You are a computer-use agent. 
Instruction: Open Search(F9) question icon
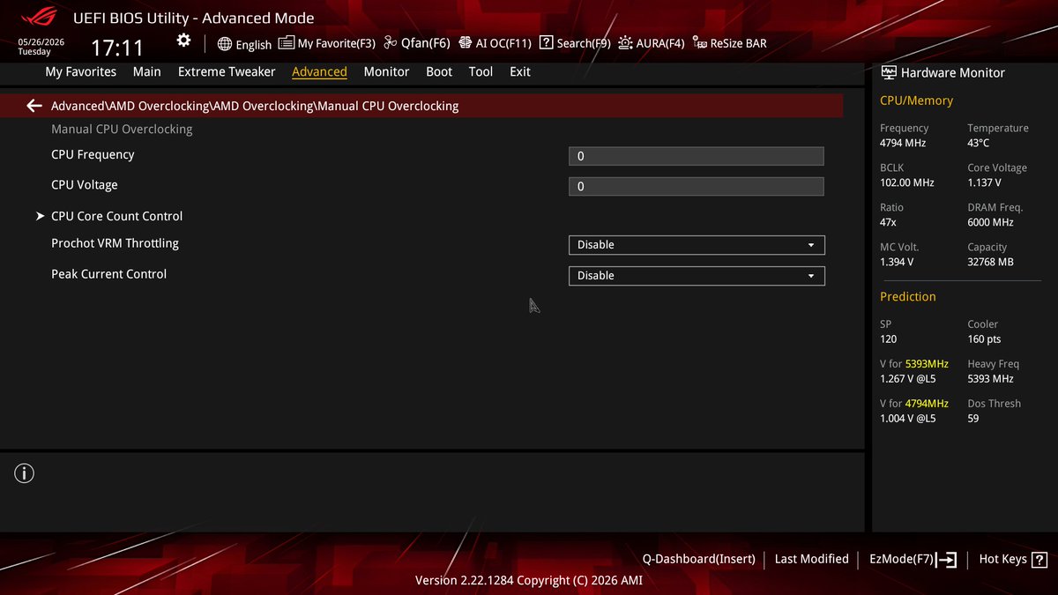pyautogui.click(x=547, y=43)
